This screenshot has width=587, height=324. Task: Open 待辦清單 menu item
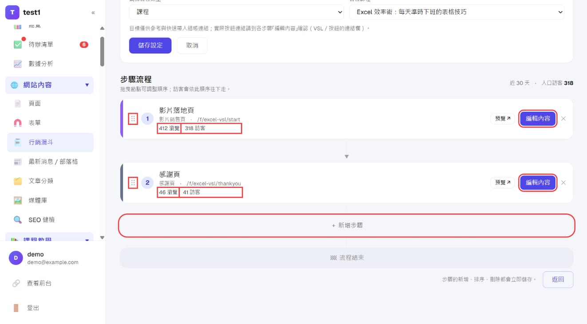[x=50, y=44]
